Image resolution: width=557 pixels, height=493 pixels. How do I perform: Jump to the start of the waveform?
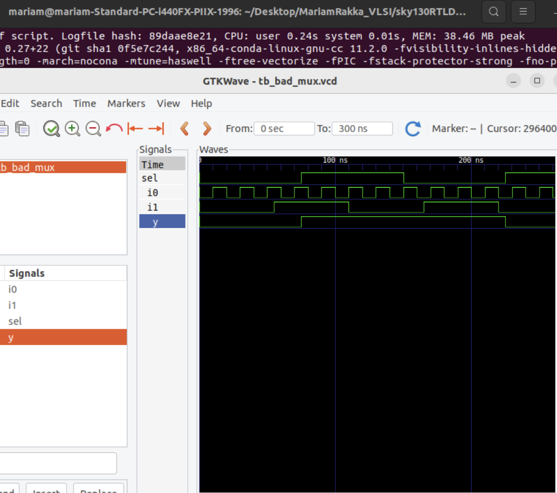coord(136,128)
